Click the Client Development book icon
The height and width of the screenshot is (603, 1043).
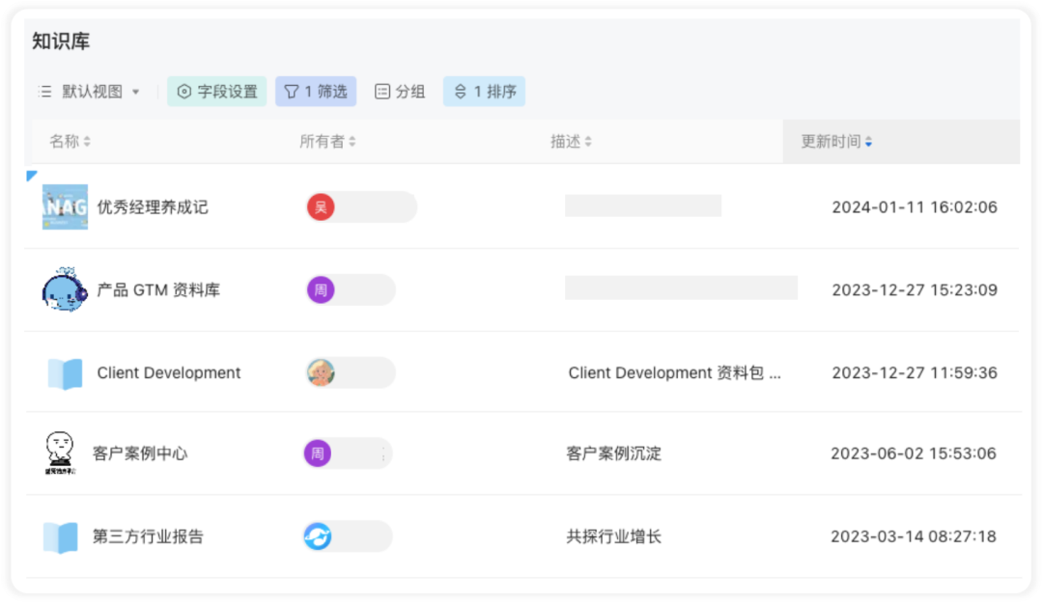(66, 373)
